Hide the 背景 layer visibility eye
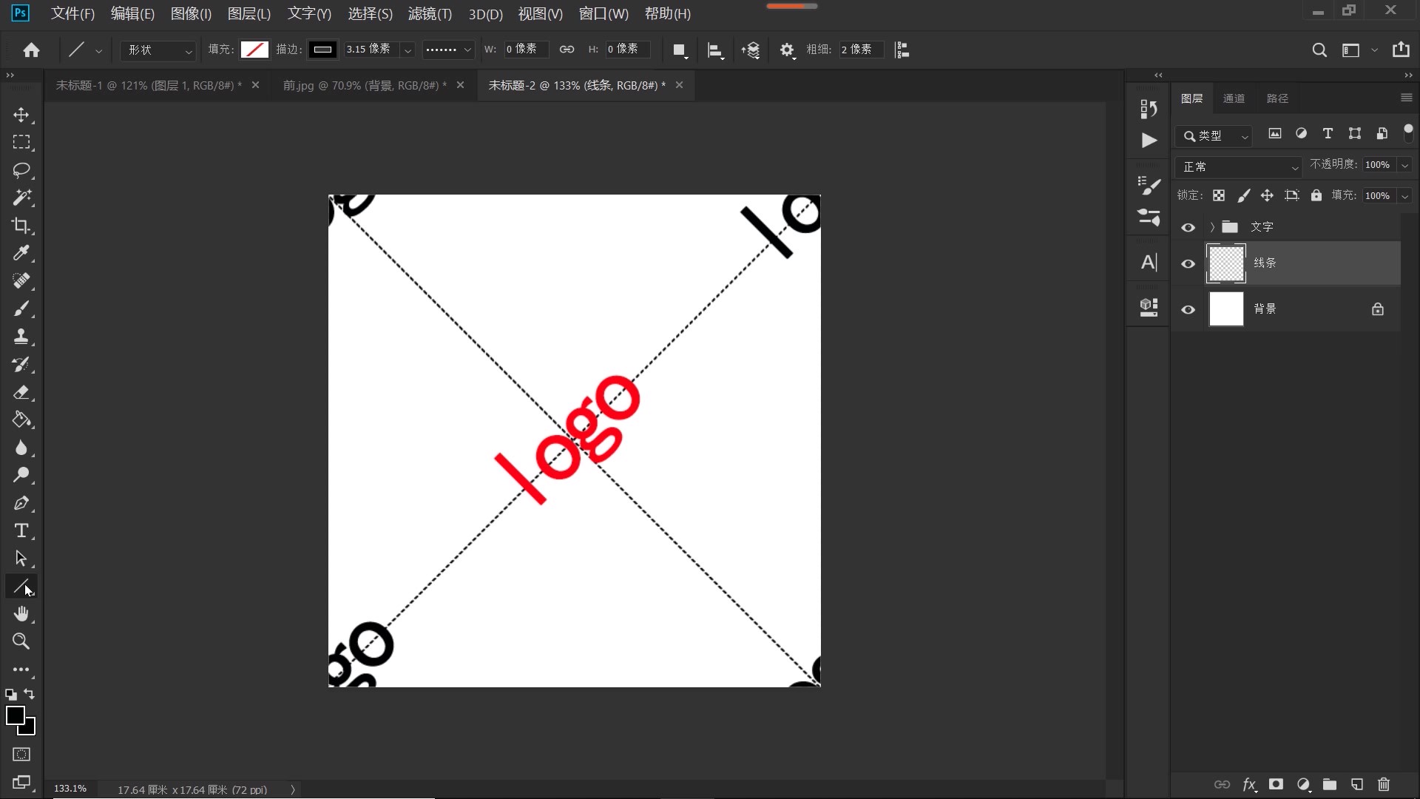Screen dimensions: 1420x799 (x=1188, y=309)
